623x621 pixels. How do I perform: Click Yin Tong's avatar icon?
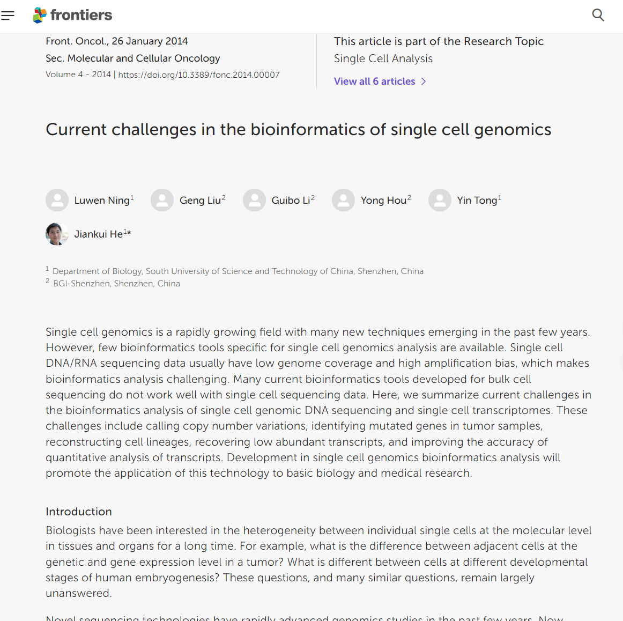(x=440, y=200)
